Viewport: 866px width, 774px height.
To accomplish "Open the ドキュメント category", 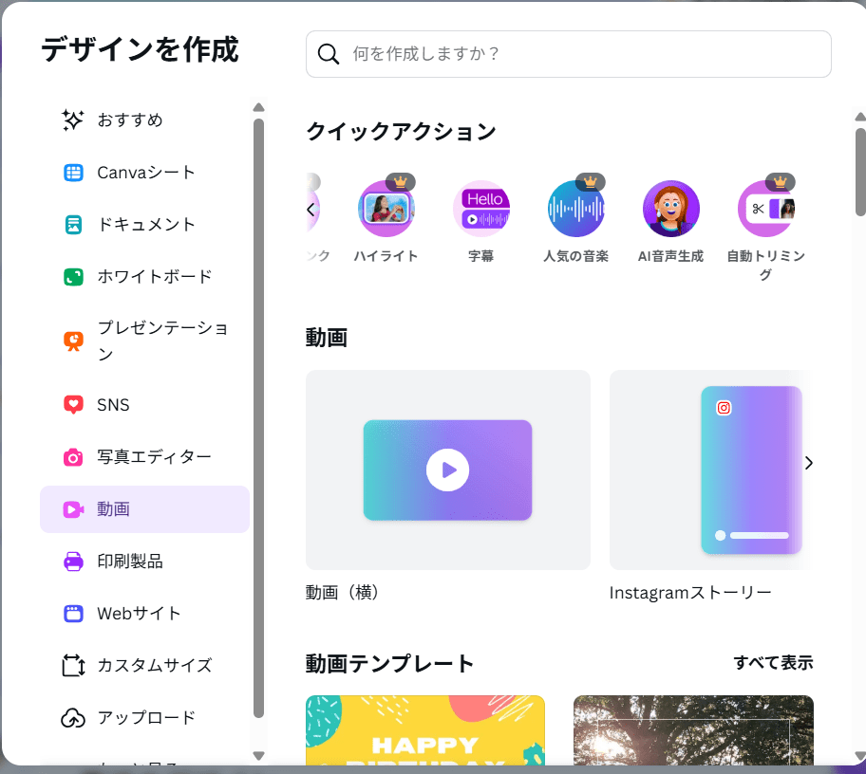I will click(x=144, y=225).
